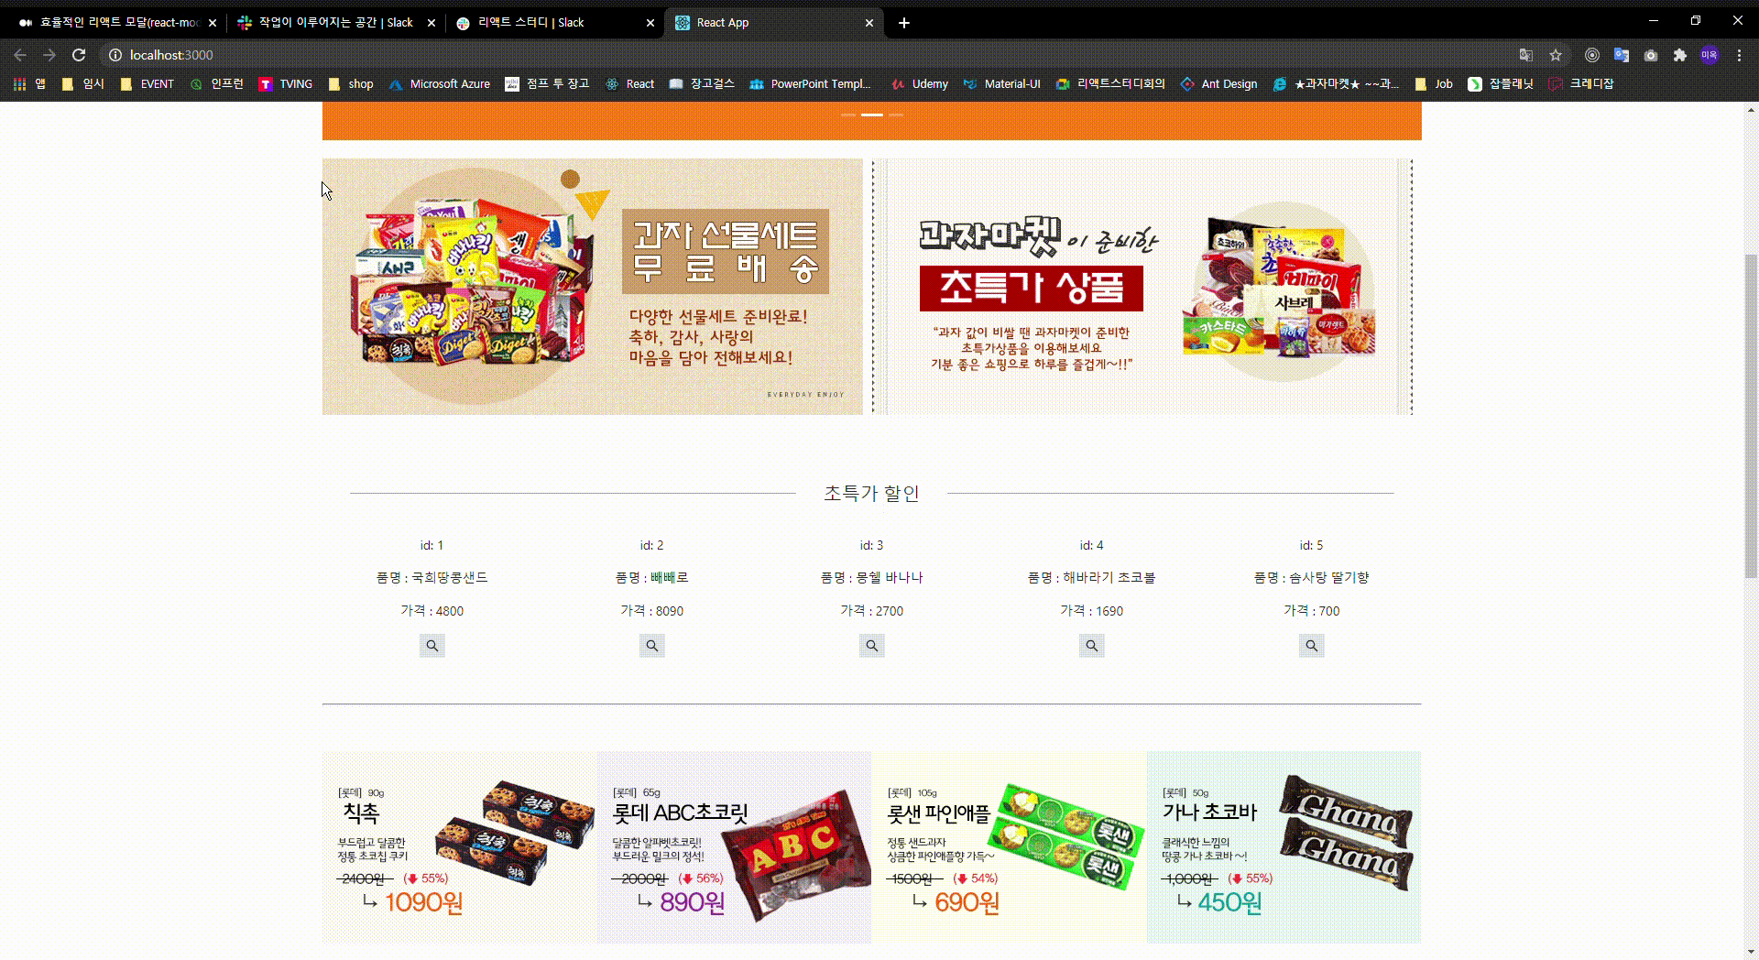Select the 칙촉 product card
The image size is (1759, 960).
click(x=459, y=847)
